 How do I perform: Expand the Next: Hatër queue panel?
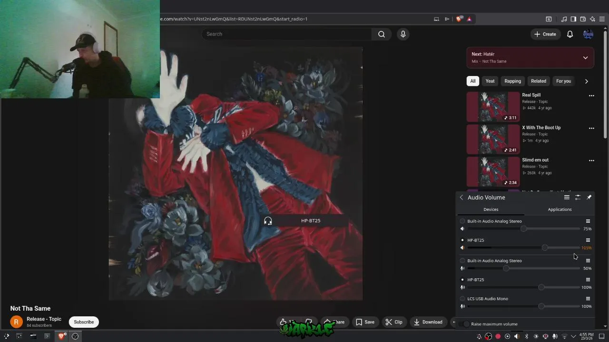point(585,58)
